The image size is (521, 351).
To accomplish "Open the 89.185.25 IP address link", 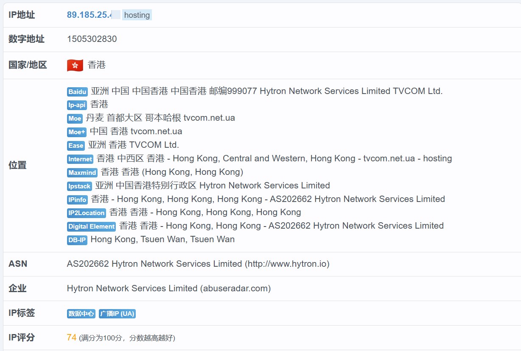I will pos(89,15).
